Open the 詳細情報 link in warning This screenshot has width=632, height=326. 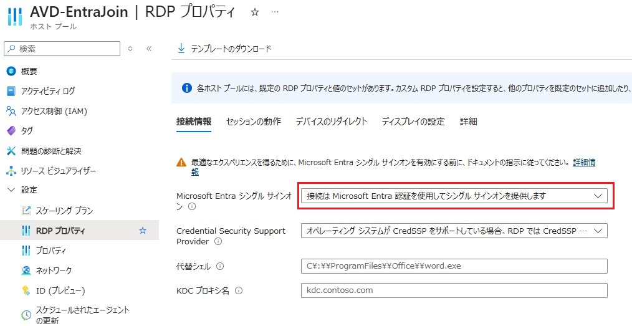(x=583, y=162)
